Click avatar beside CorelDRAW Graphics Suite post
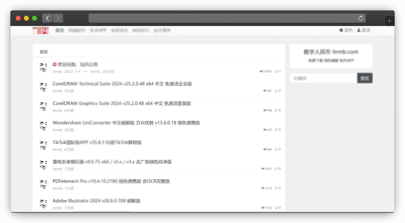 44,106
